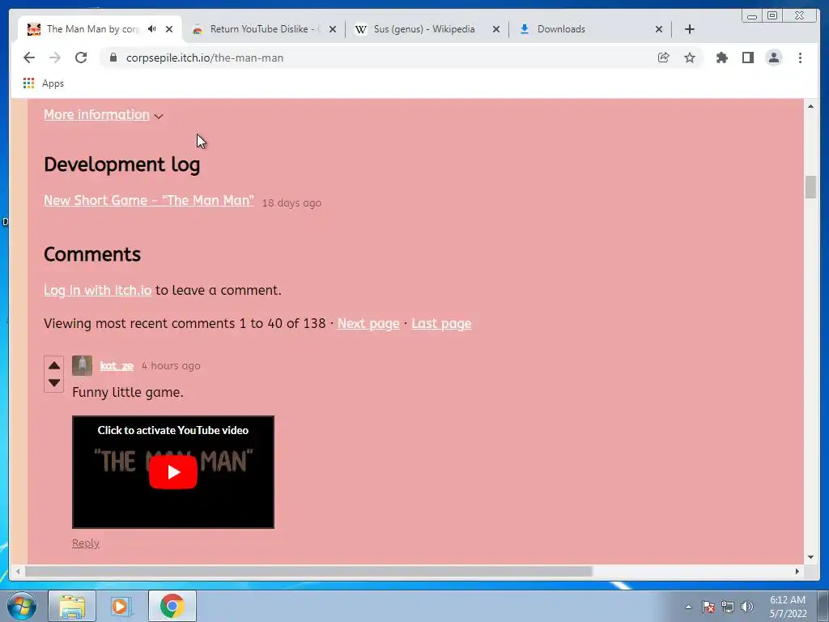
Task: Open the side panel icon
Action: (747, 58)
